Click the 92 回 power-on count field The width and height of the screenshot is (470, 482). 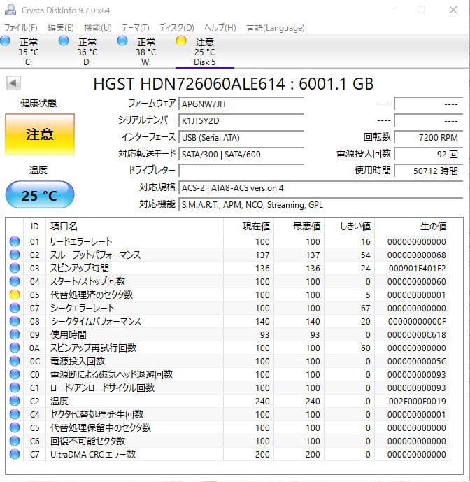(x=429, y=155)
